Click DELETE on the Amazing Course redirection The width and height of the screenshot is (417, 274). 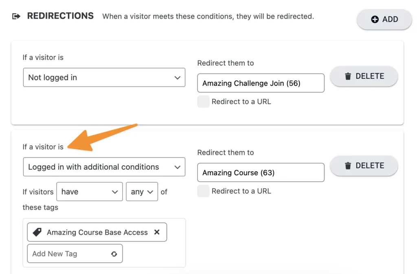pos(364,165)
